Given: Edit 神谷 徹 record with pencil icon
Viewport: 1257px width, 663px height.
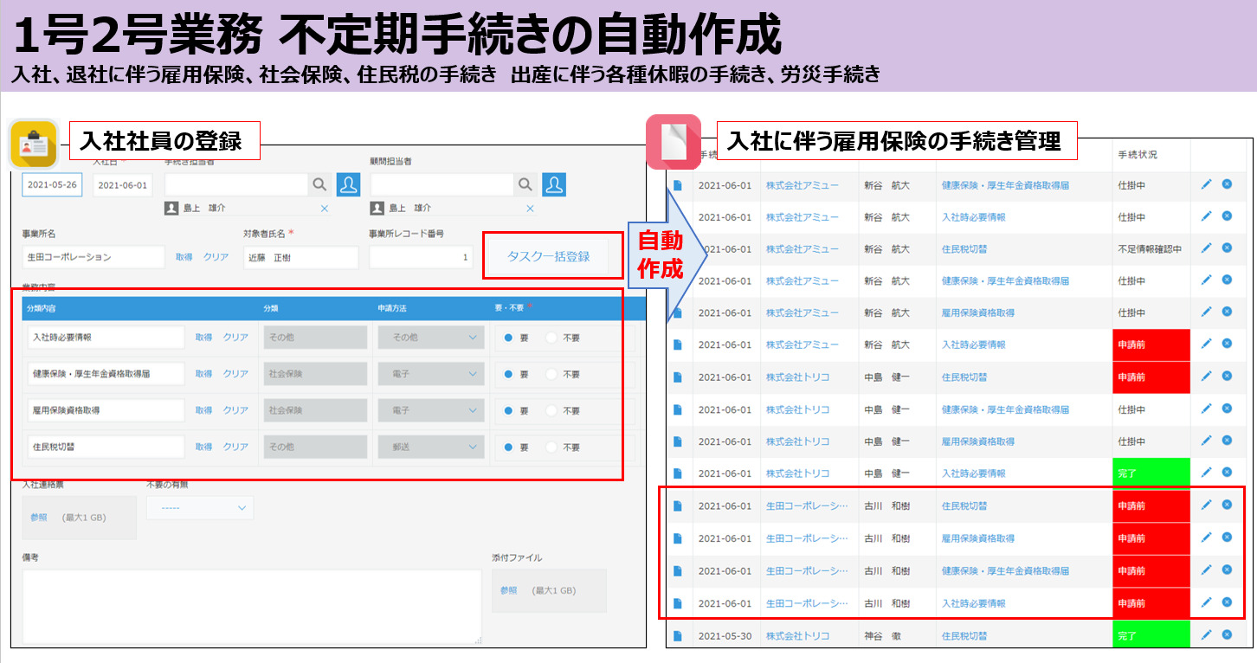Looking at the screenshot, I should pos(1206,634).
